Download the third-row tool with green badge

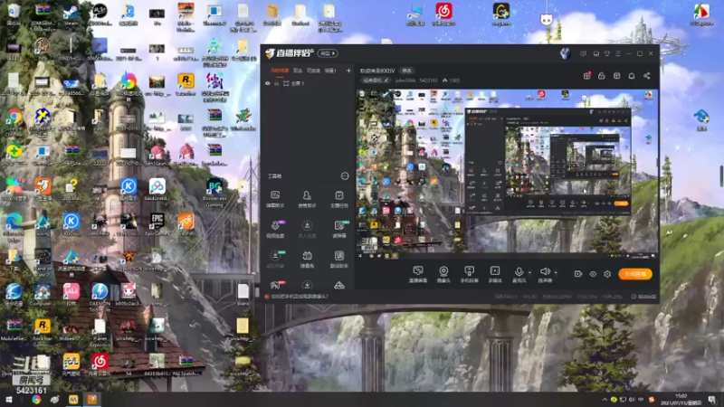[275, 259]
